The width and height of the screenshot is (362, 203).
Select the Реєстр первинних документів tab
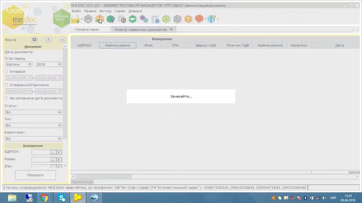click(x=141, y=30)
